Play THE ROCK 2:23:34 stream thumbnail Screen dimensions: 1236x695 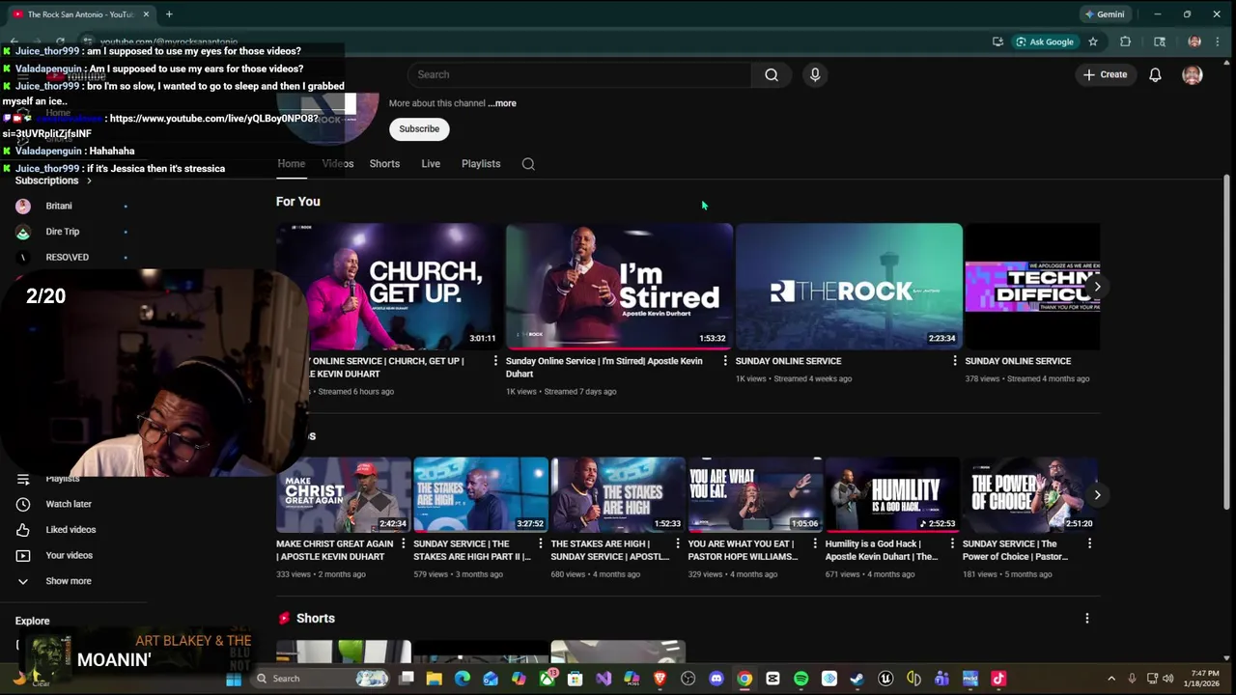coord(849,287)
